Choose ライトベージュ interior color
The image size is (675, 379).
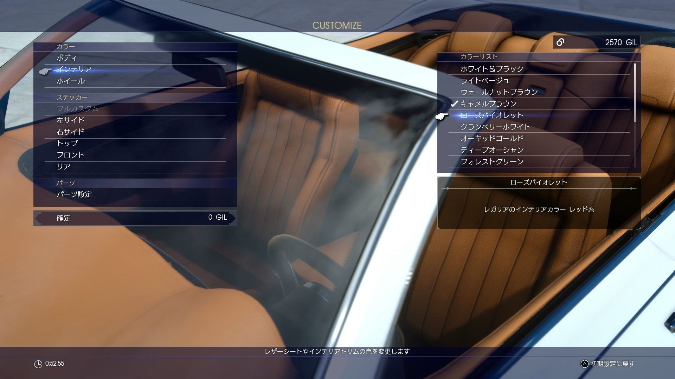(x=539, y=80)
